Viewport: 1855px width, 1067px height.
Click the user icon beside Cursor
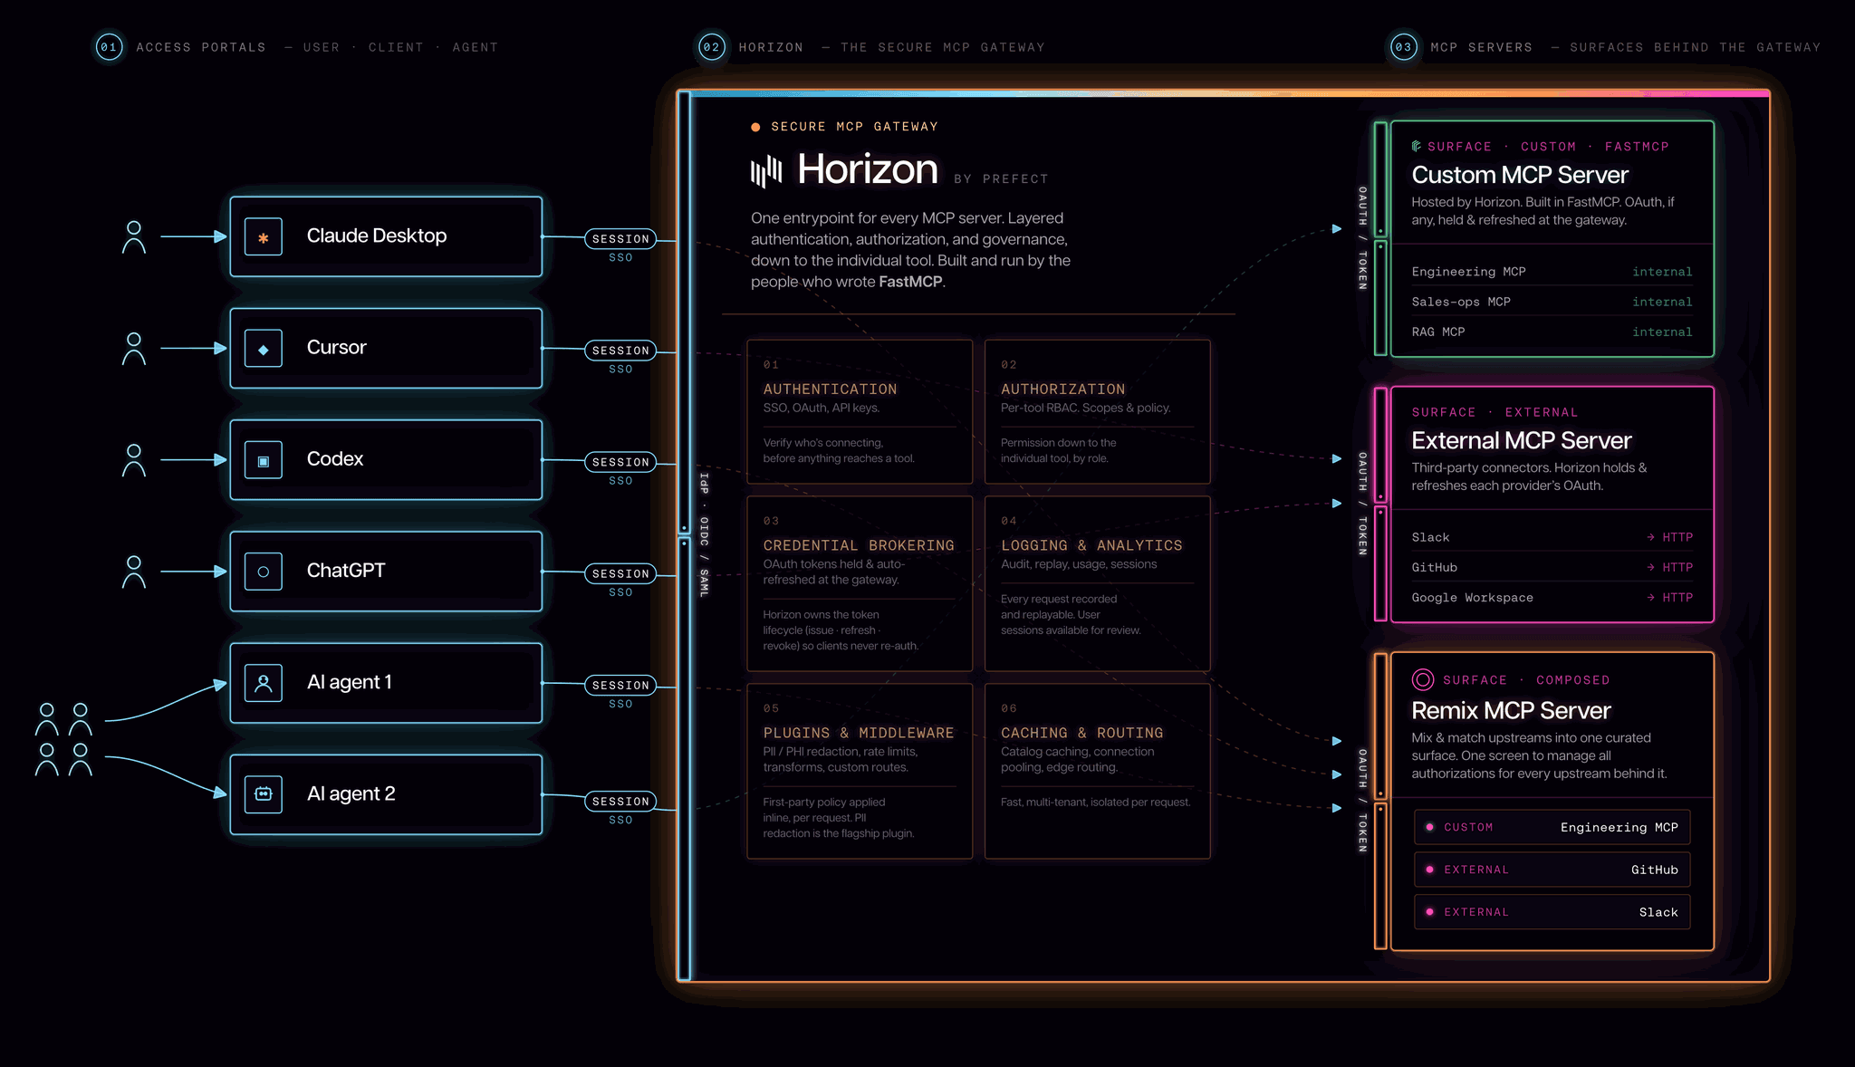[134, 349]
